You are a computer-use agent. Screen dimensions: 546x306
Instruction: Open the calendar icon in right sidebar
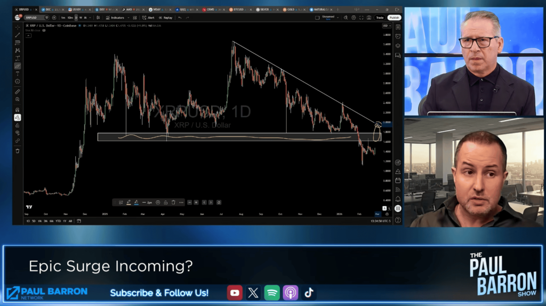click(x=398, y=181)
